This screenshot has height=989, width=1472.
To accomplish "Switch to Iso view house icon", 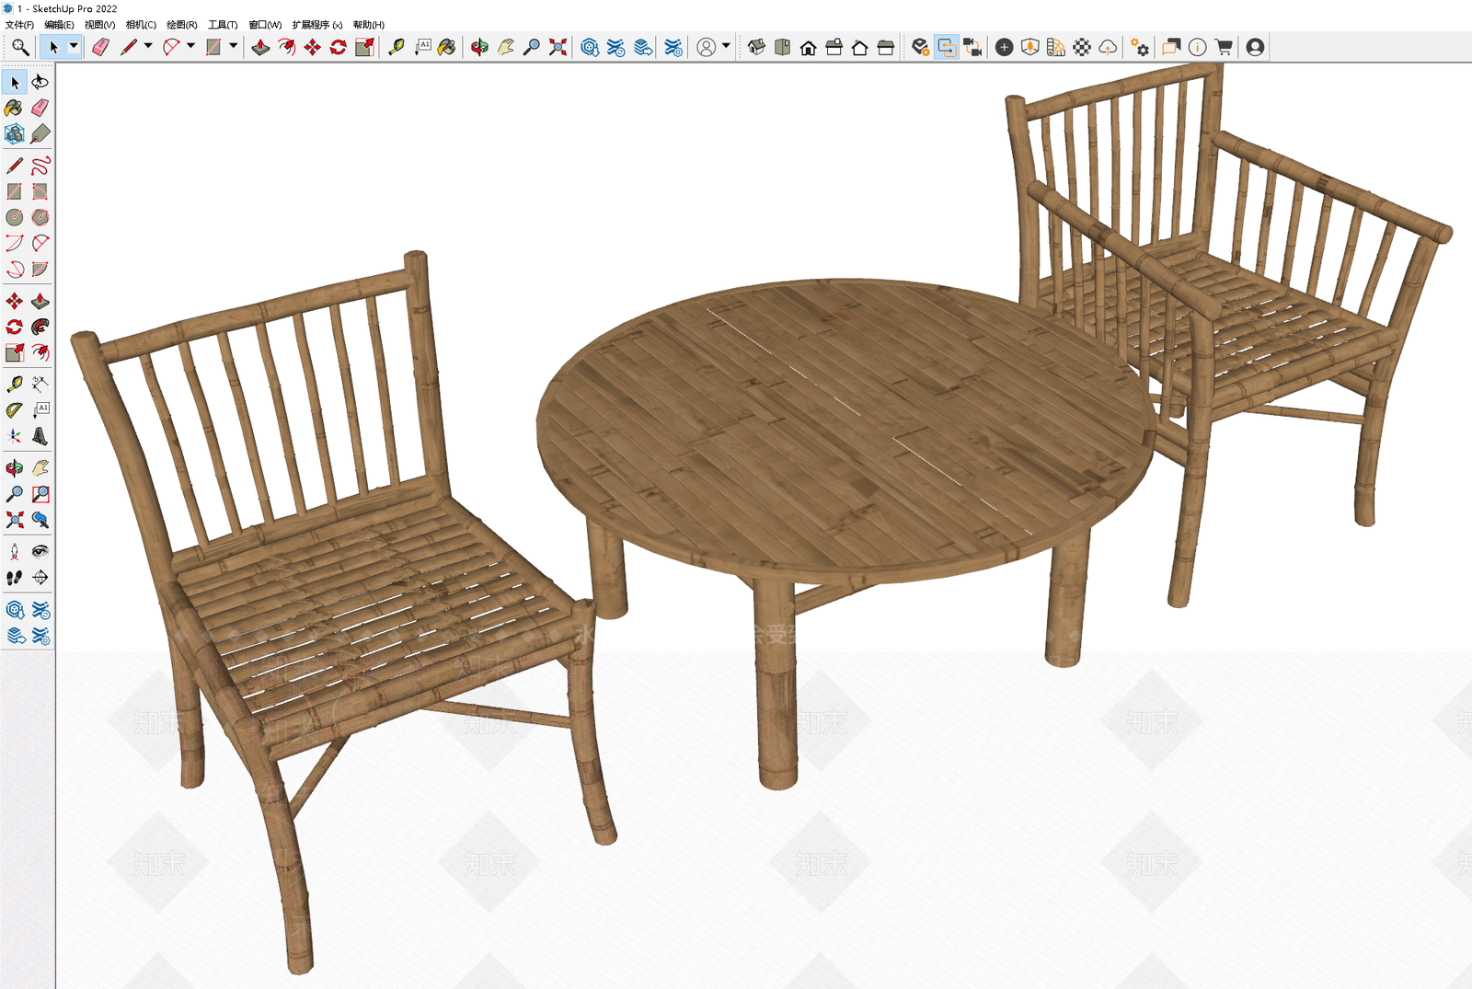I will coord(756,47).
